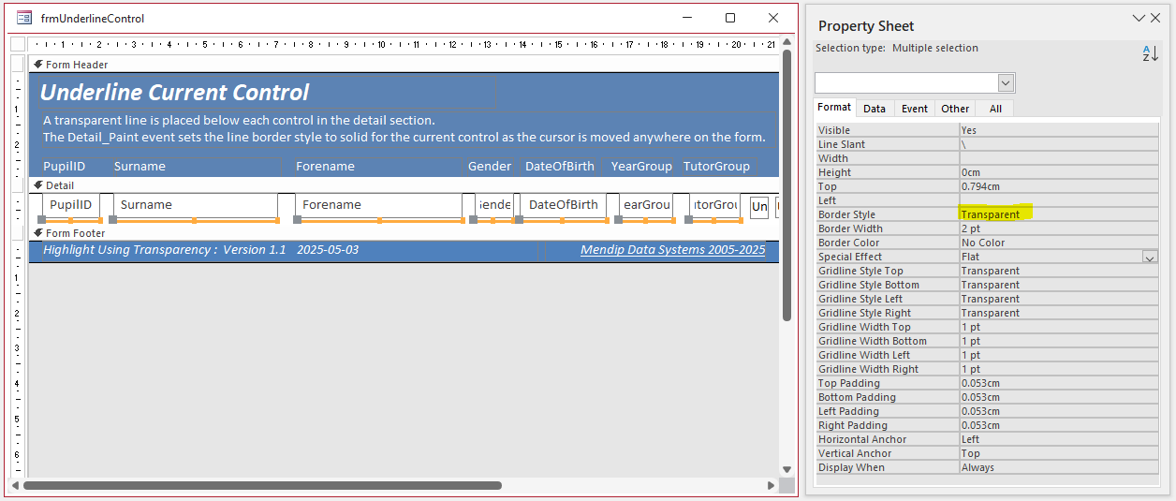The width and height of the screenshot is (1176, 501).
Task: Click the Border Width value 2 pt
Action: [x=1059, y=228]
